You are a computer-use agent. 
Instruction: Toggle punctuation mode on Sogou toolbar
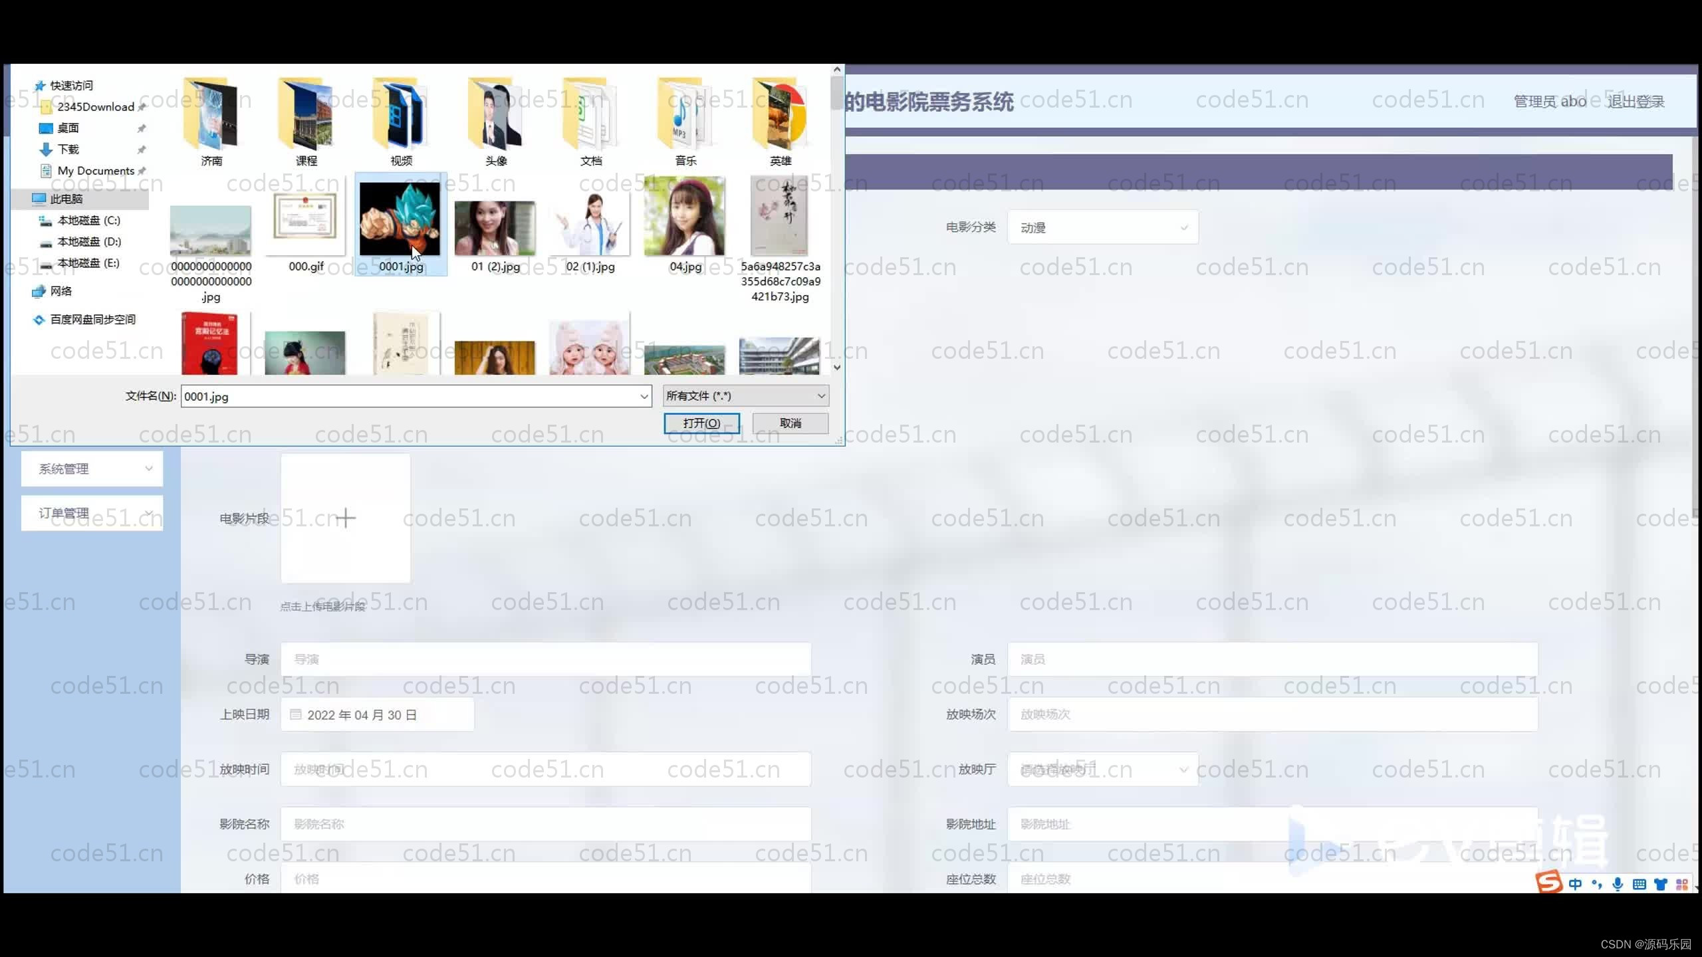[x=1596, y=884]
